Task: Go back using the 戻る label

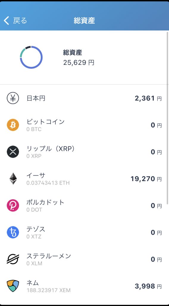Action: click(x=20, y=21)
